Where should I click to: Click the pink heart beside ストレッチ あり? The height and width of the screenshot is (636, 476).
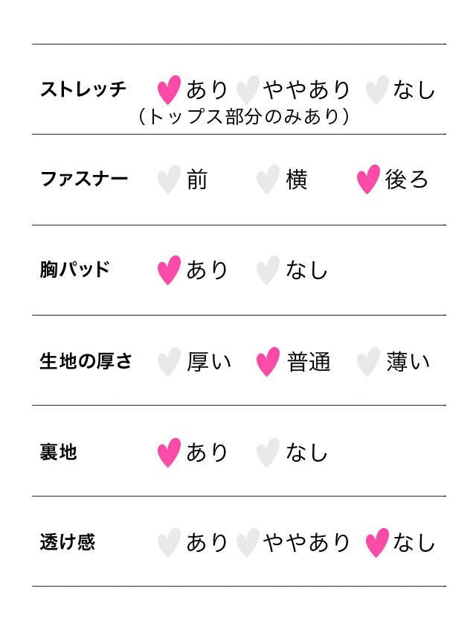click(169, 89)
